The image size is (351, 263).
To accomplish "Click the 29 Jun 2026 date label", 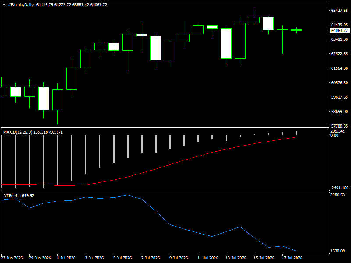I will tap(40, 258).
